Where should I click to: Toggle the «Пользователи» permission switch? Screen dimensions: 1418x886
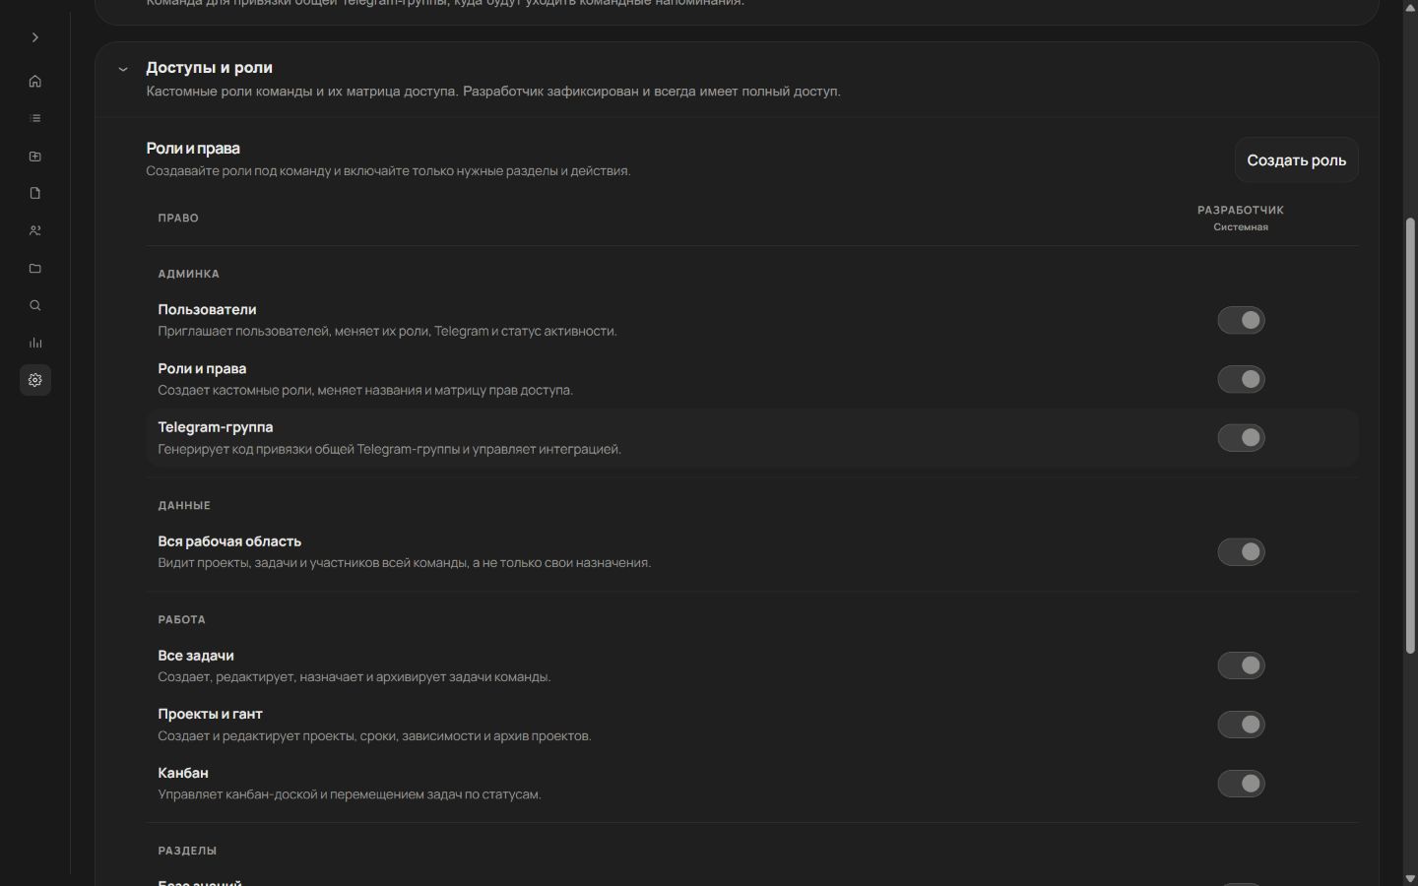[1241, 320]
